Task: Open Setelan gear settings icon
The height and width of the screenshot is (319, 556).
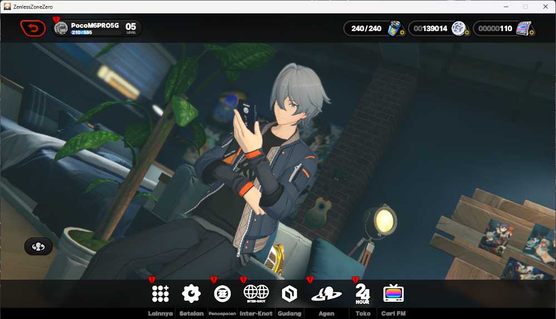Action: point(191,293)
